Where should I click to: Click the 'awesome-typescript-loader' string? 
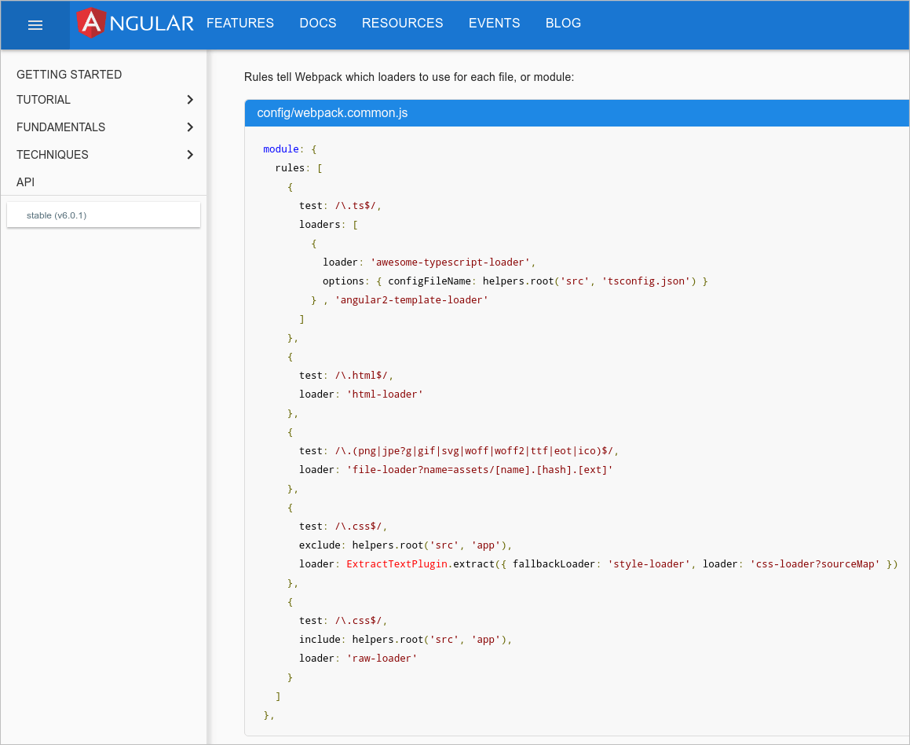pyautogui.click(x=450, y=262)
